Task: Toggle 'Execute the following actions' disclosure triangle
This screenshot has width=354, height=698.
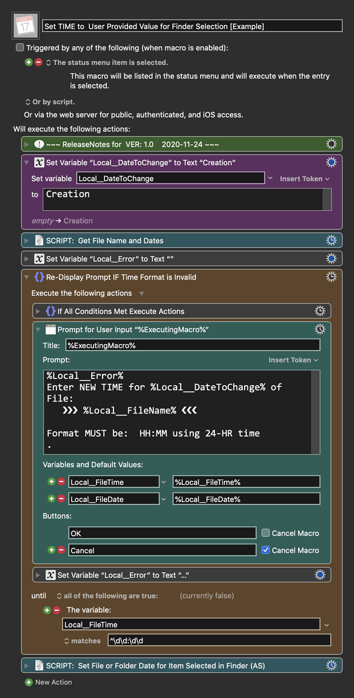Action: click(142, 293)
